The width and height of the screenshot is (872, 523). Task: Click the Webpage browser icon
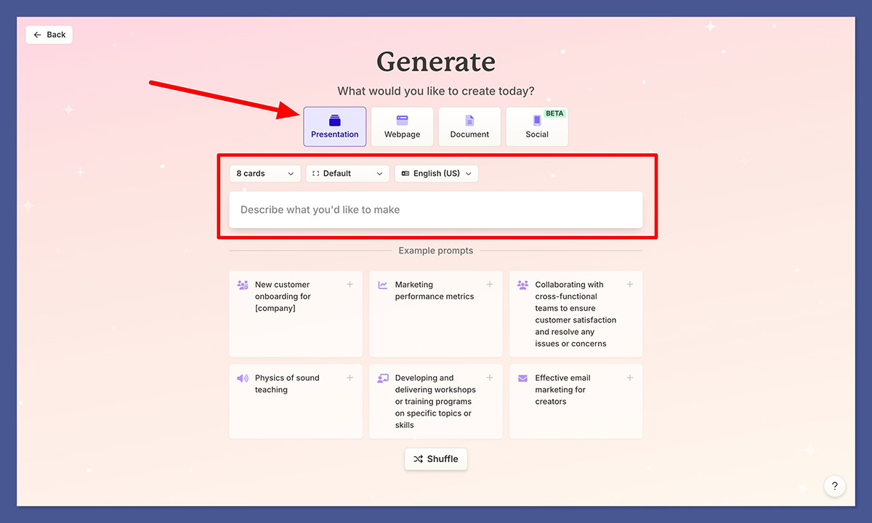tap(402, 120)
